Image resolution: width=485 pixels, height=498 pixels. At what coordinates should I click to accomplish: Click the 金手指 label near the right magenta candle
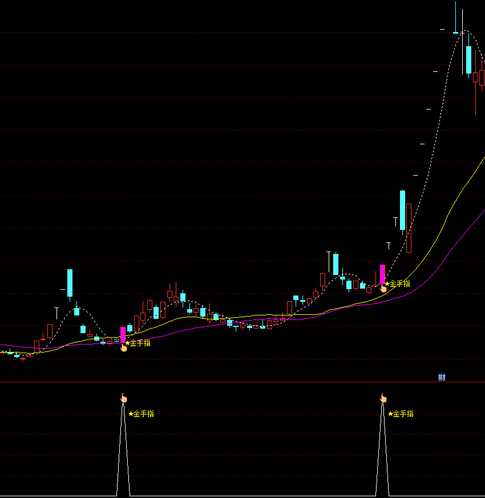(400, 284)
